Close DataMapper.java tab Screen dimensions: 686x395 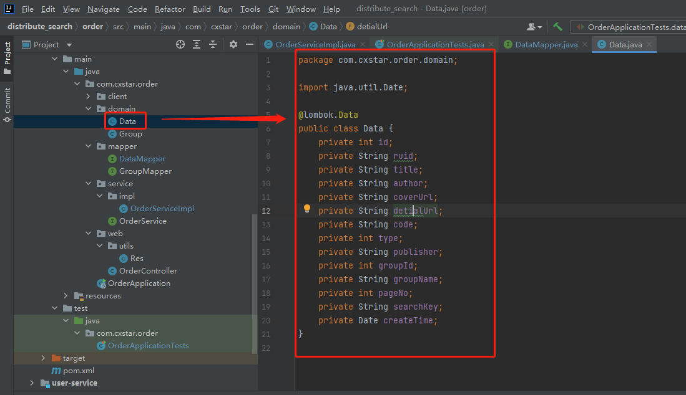pos(584,44)
